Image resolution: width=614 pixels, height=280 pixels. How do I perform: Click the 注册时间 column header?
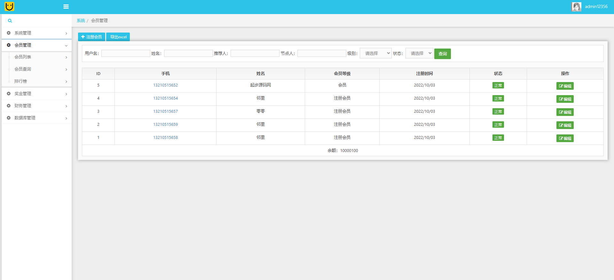[424, 73]
